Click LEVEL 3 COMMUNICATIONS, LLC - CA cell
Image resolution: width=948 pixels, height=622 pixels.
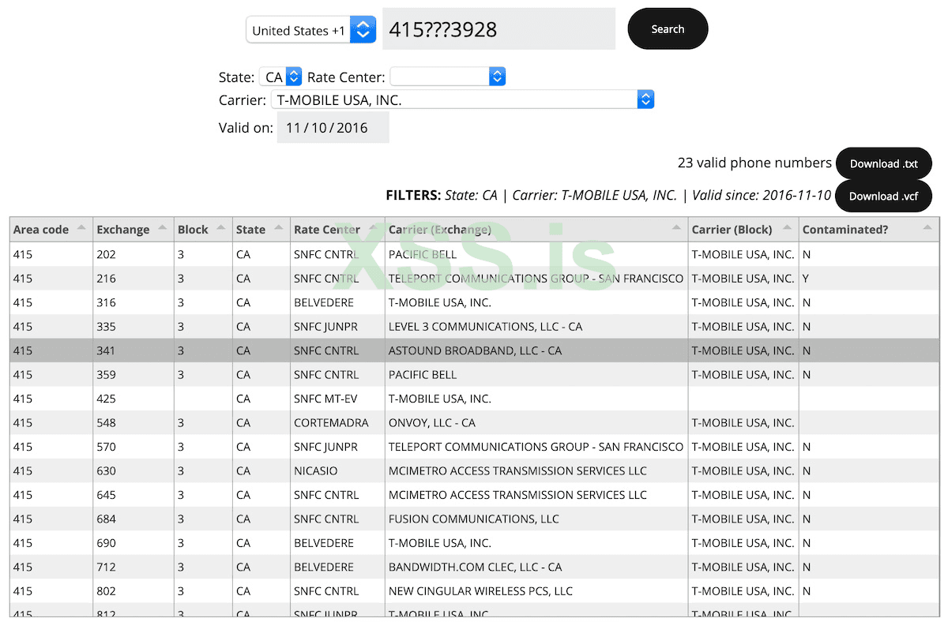pos(536,327)
